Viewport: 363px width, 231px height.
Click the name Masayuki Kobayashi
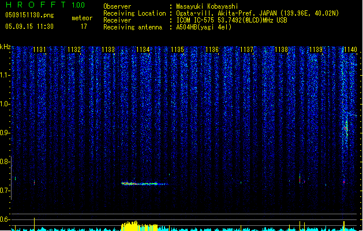click(207, 6)
